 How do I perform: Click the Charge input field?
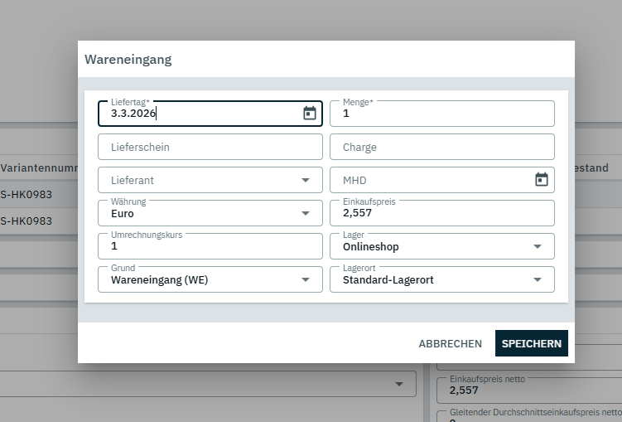(441, 147)
